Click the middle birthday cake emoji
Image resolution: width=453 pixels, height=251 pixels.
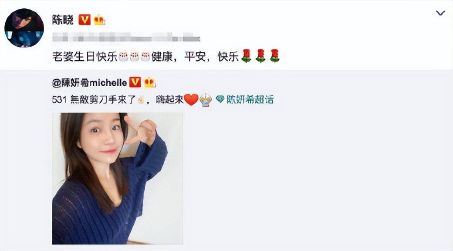pos(134,56)
